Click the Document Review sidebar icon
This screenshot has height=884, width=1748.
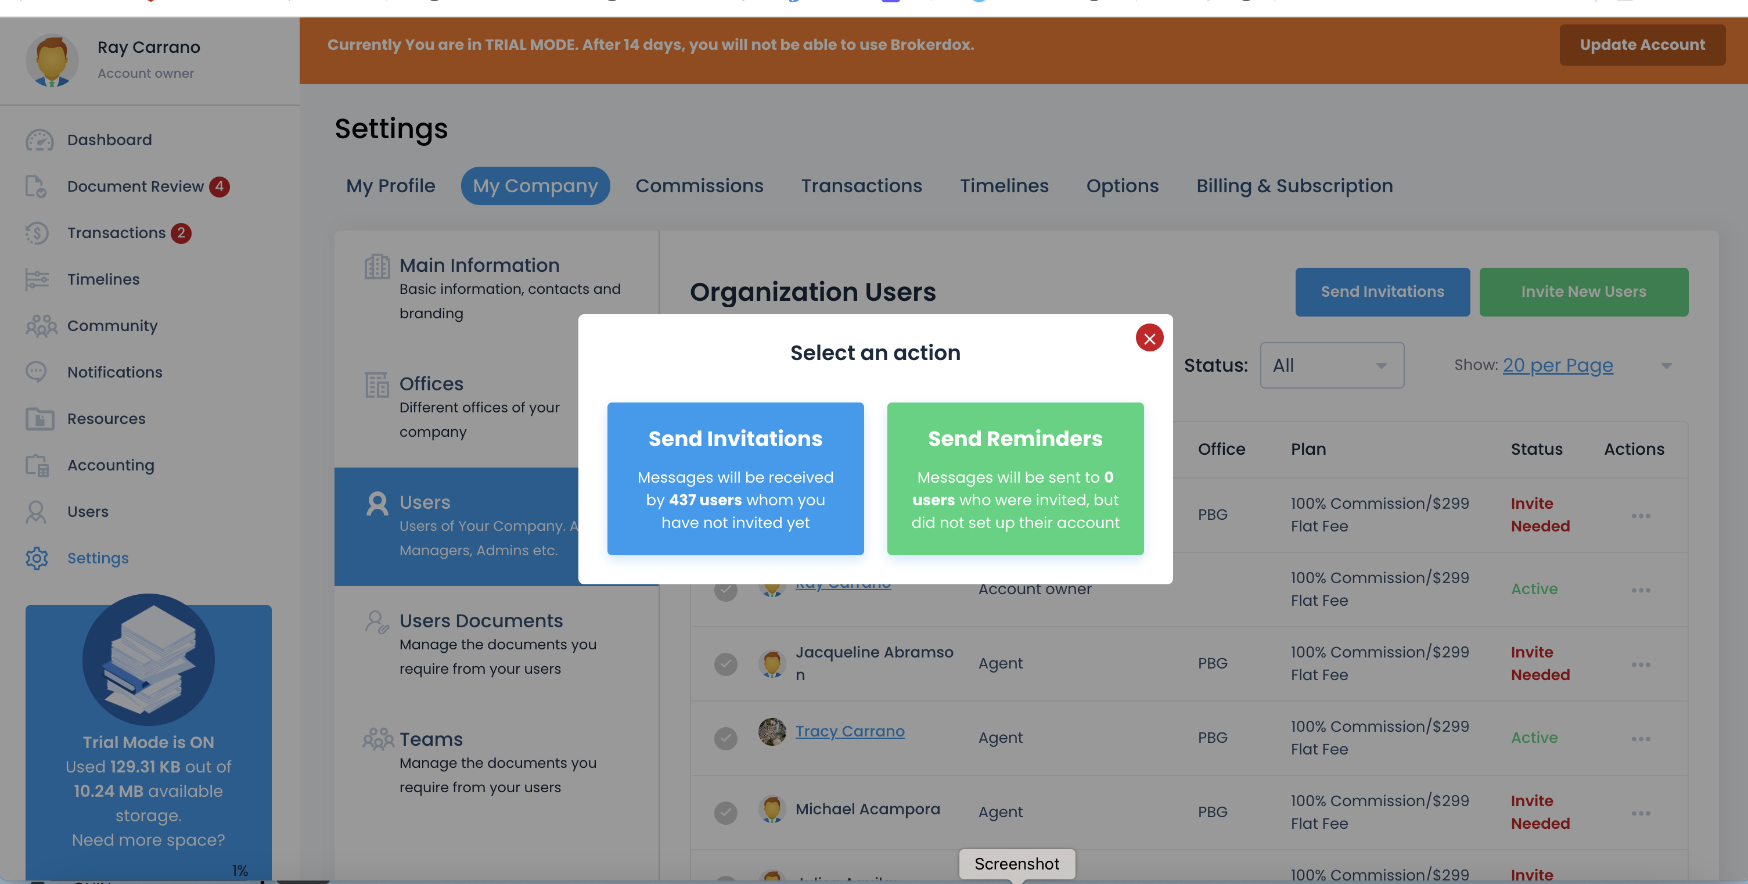coord(35,186)
